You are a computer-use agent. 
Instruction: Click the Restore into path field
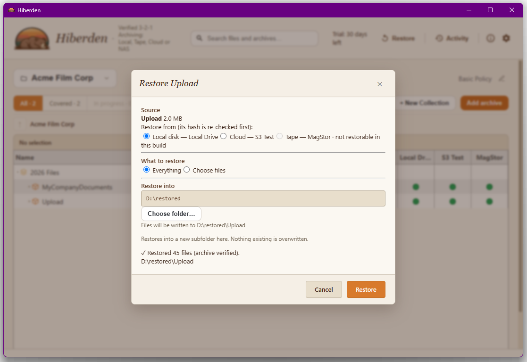pyautogui.click(x=263, y=198)
